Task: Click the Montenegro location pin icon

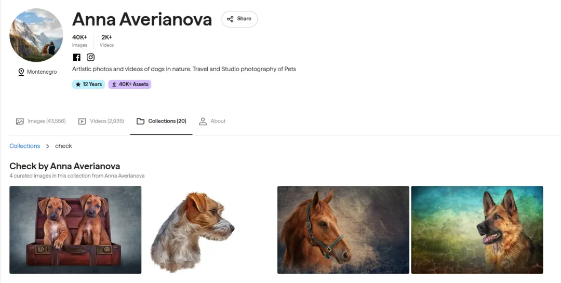Action: point(21,72)
